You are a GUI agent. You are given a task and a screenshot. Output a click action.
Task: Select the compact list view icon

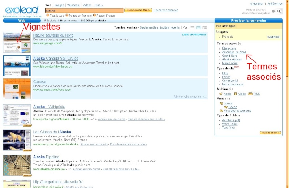pyautogui.click(x=192, y=27)
